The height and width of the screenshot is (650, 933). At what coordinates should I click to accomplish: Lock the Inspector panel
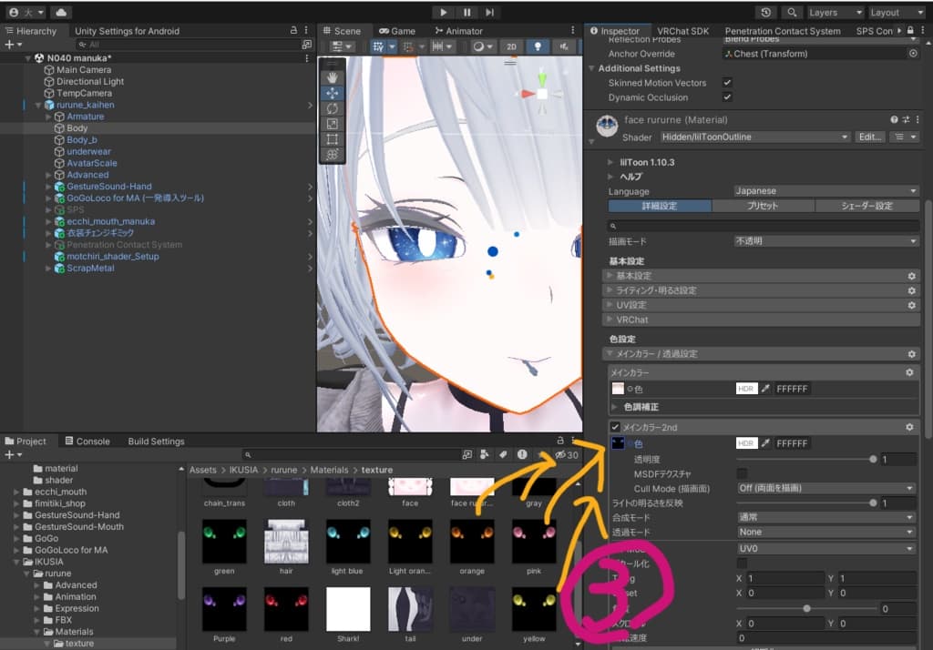[910, 30]
